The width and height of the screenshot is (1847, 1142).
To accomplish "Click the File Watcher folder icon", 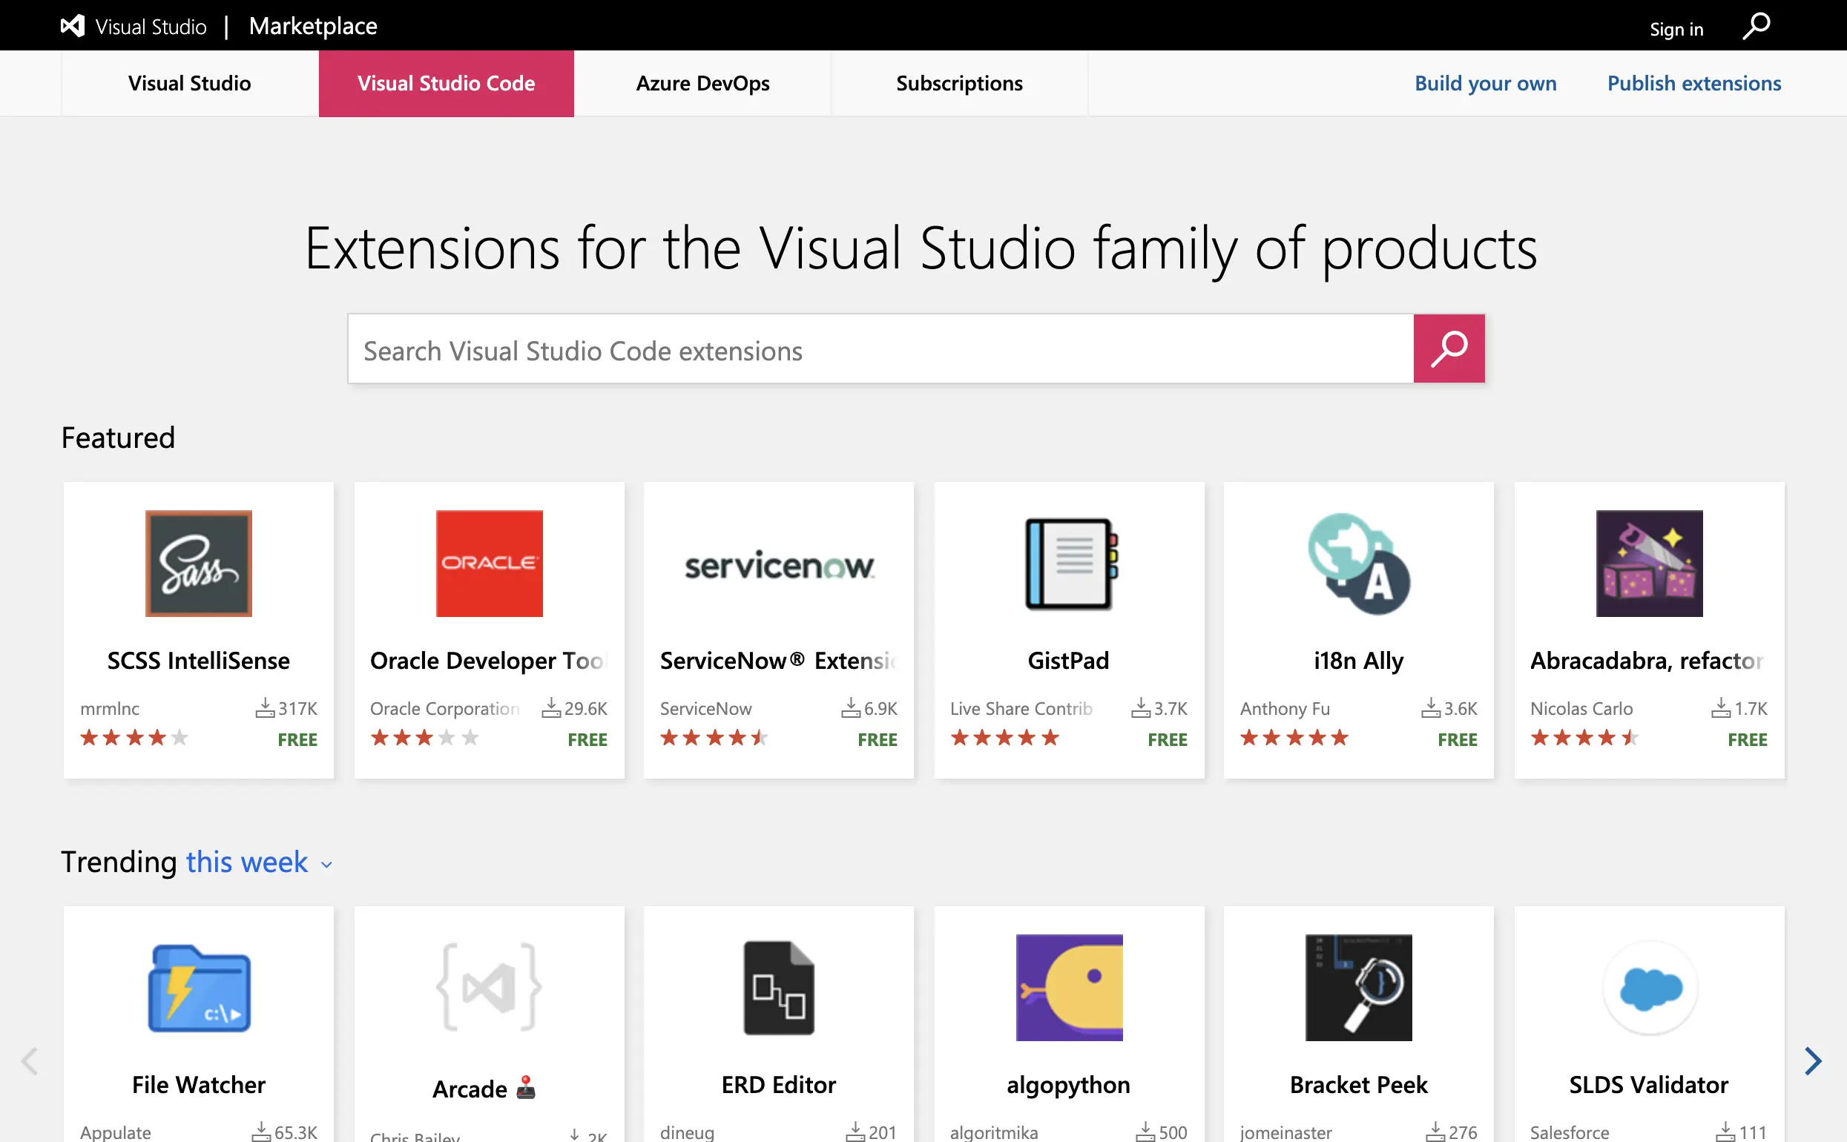I will click(199, 988).
